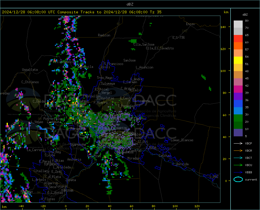
Task: Click the 'Potrerillos' map label
Action: coord(53,119)
